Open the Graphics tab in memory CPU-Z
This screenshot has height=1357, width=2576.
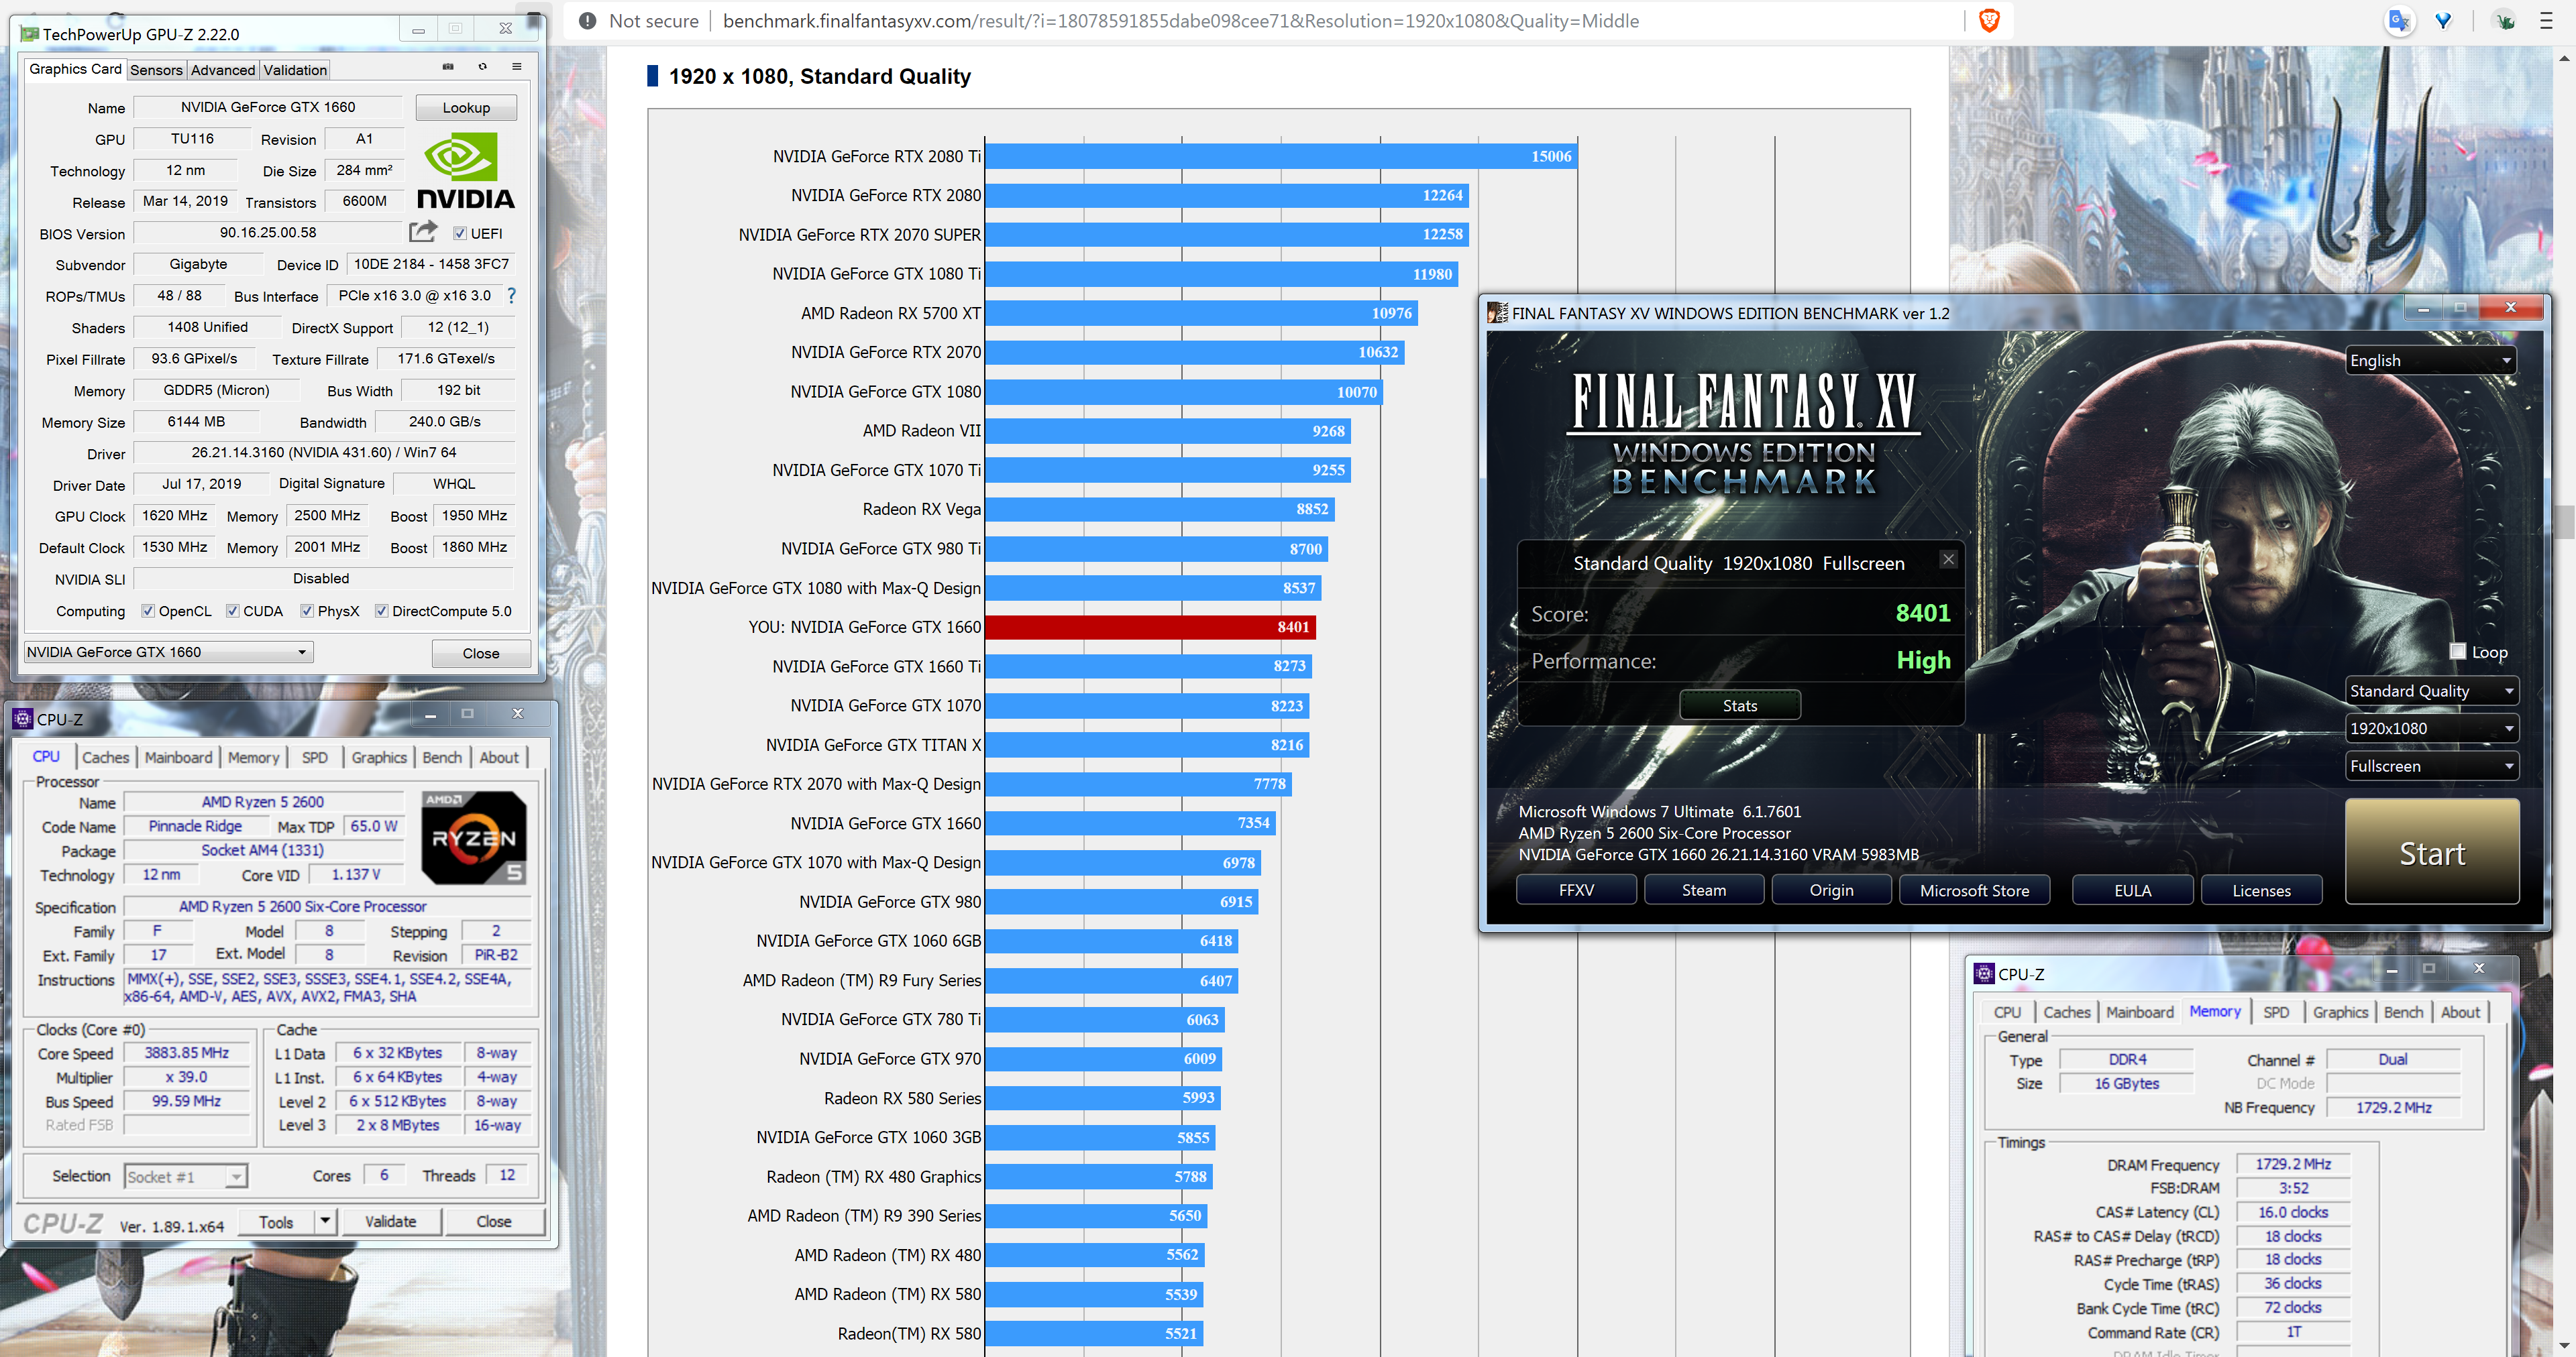tap(2340, 1012)
